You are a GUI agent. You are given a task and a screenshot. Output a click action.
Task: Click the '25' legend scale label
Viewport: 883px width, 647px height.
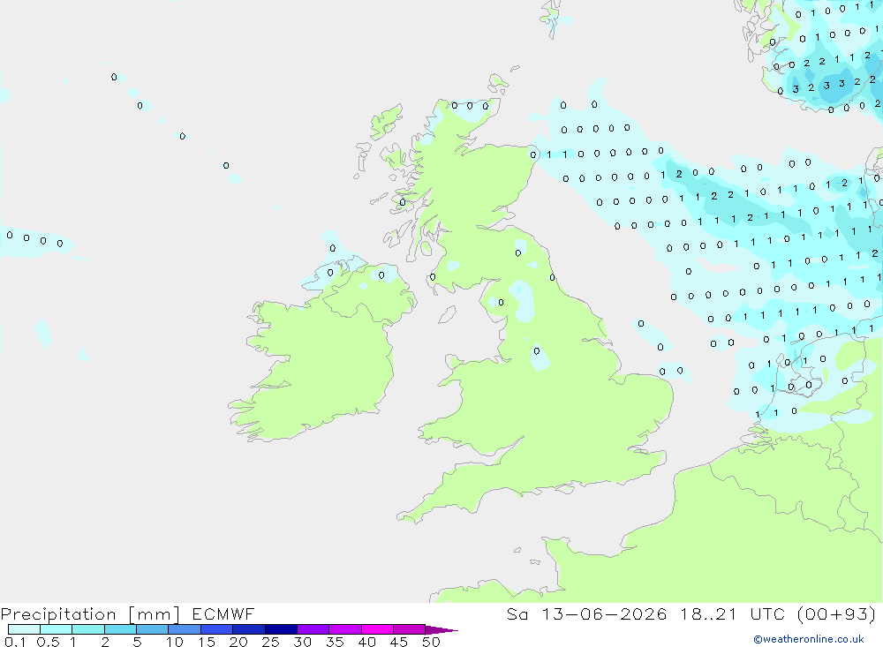(270, 642)
